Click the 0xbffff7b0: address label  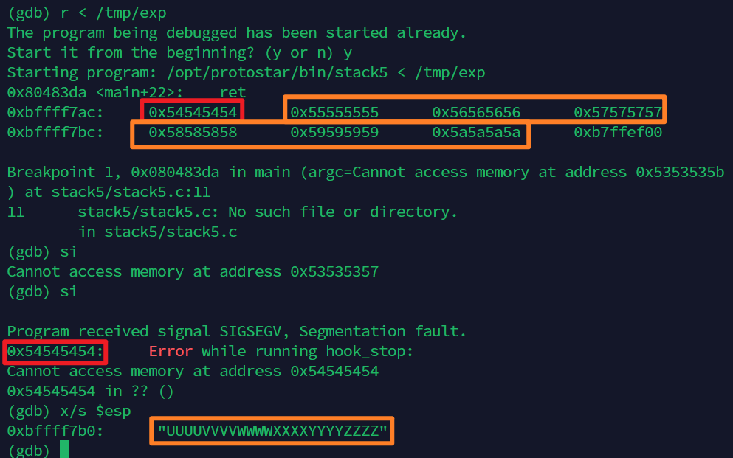55,431
